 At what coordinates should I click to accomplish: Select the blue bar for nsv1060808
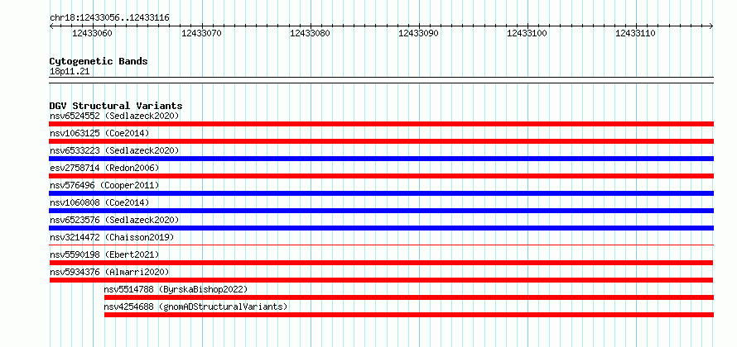click(x=381, y=211)
